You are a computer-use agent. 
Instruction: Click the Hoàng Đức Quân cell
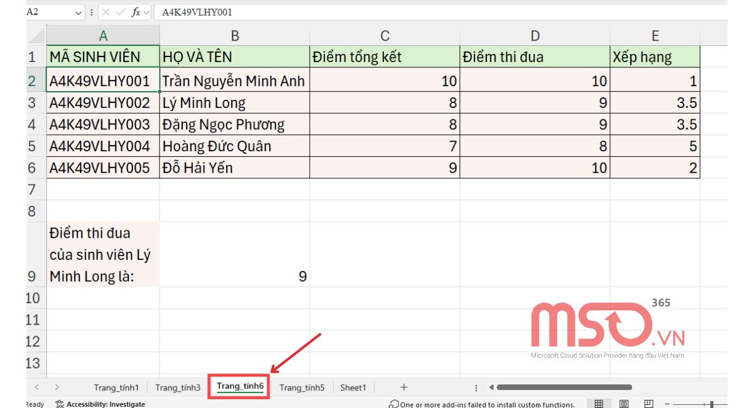[234, 146]
